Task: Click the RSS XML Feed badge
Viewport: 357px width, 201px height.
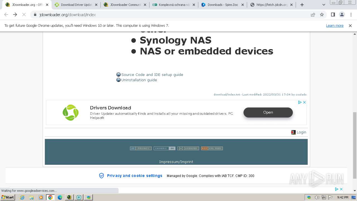Action: (212, 149)
